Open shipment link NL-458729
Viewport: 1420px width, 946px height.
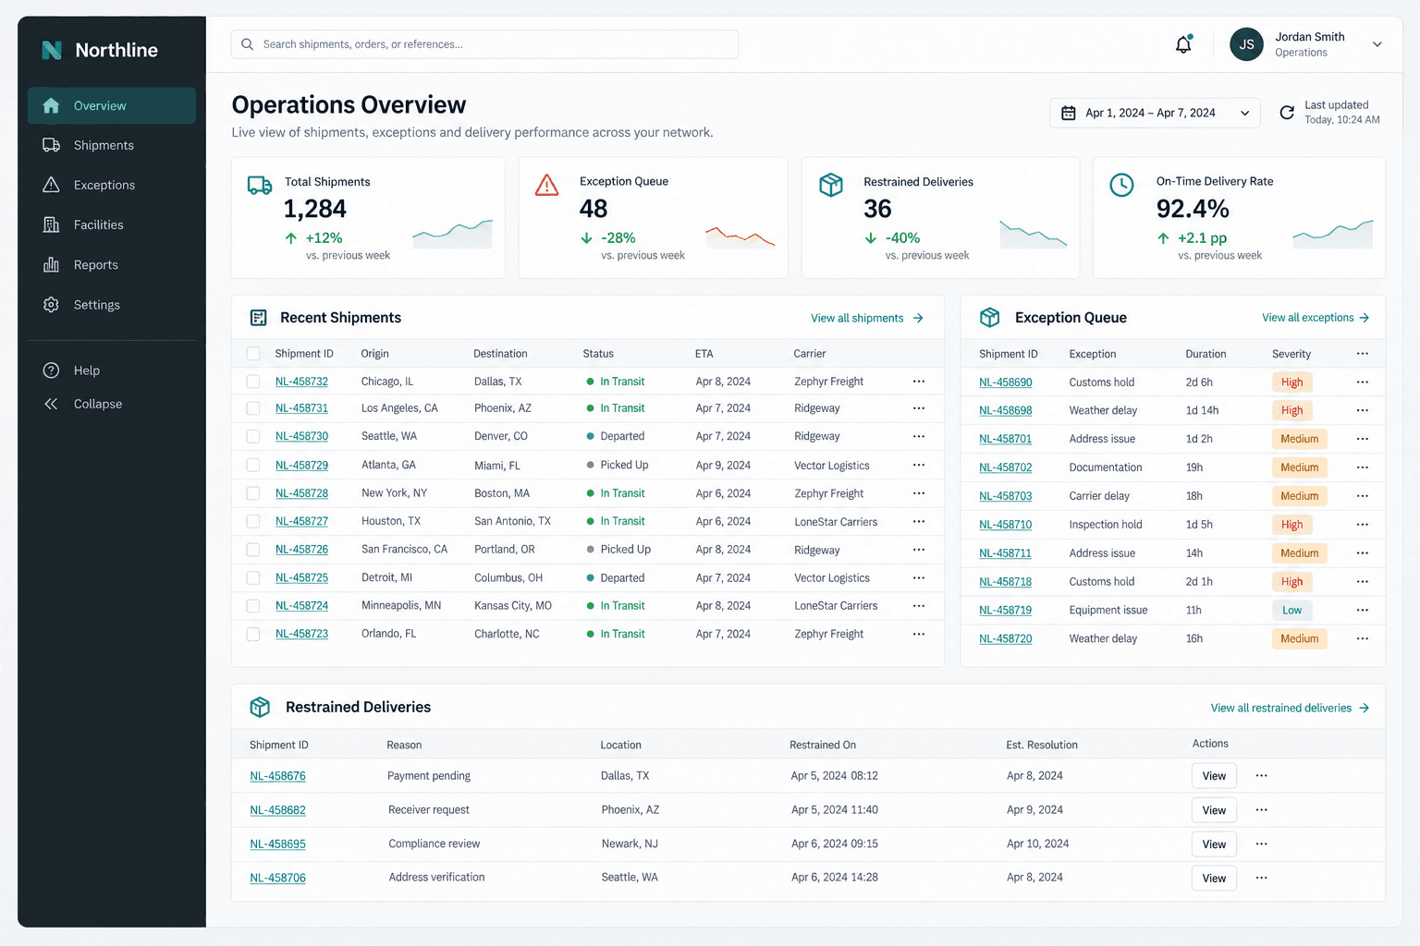[301, 466]
